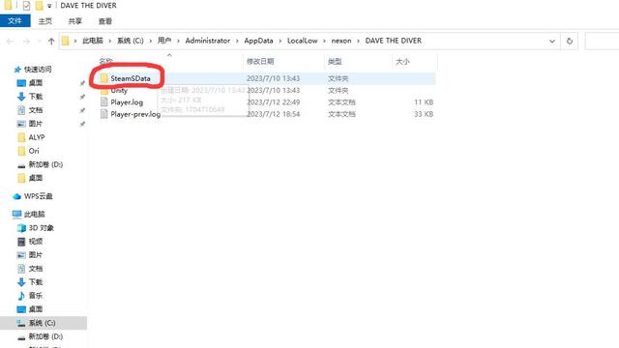Switch to the 主页 ribbon tab

pyautogui.click(x=45, y=21)
